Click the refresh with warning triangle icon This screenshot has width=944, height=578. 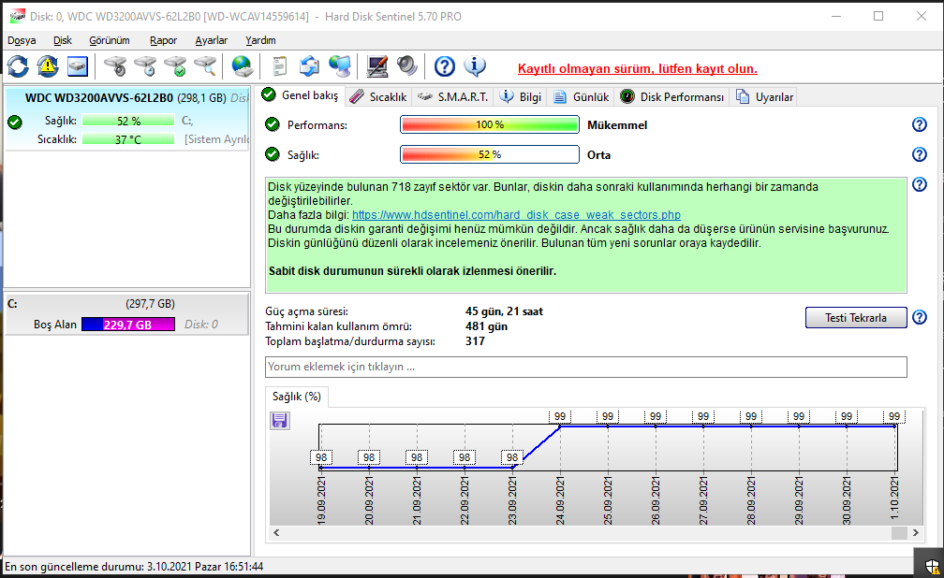pos(48,66)
